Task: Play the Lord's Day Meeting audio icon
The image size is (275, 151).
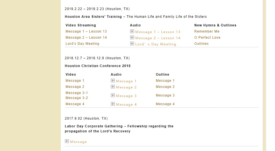Action: pyautogui.click(x=132, y=43)
